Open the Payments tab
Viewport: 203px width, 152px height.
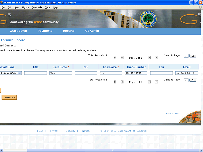coord(45,31)
